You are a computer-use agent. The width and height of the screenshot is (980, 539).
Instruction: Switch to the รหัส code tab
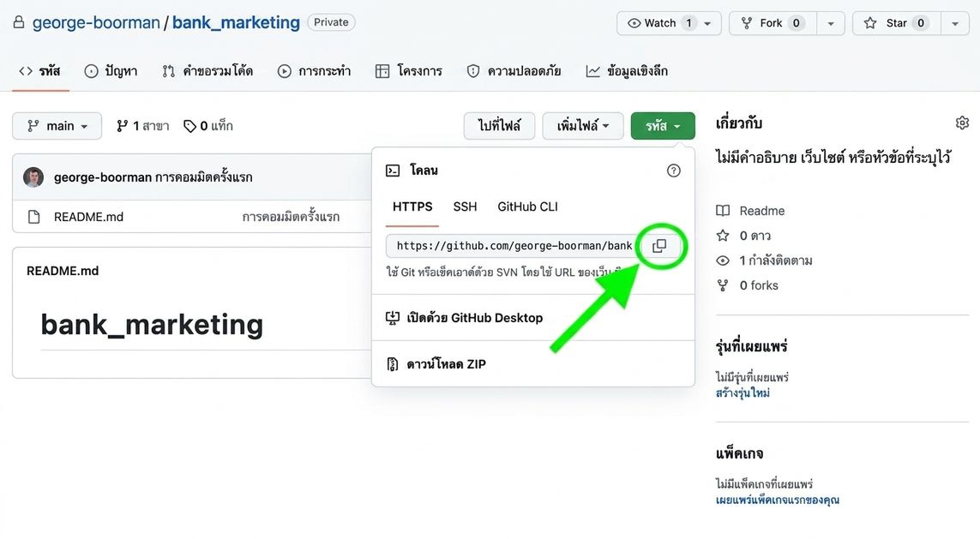pyautogui.click(x=40, y=71)
